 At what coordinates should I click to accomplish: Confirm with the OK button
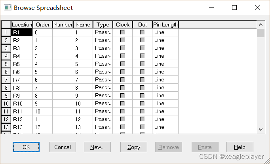[x=26, y=147]
